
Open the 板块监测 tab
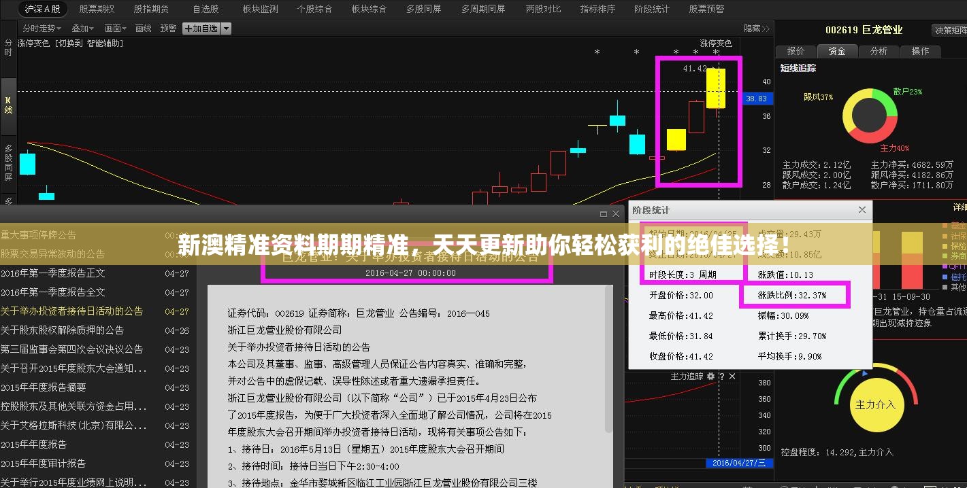(x=260, y=9)
